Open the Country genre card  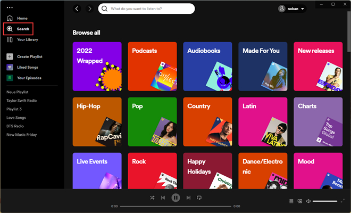pos(207,122)
